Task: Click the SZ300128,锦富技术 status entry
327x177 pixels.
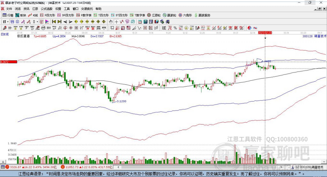Action: coord(308,167)
